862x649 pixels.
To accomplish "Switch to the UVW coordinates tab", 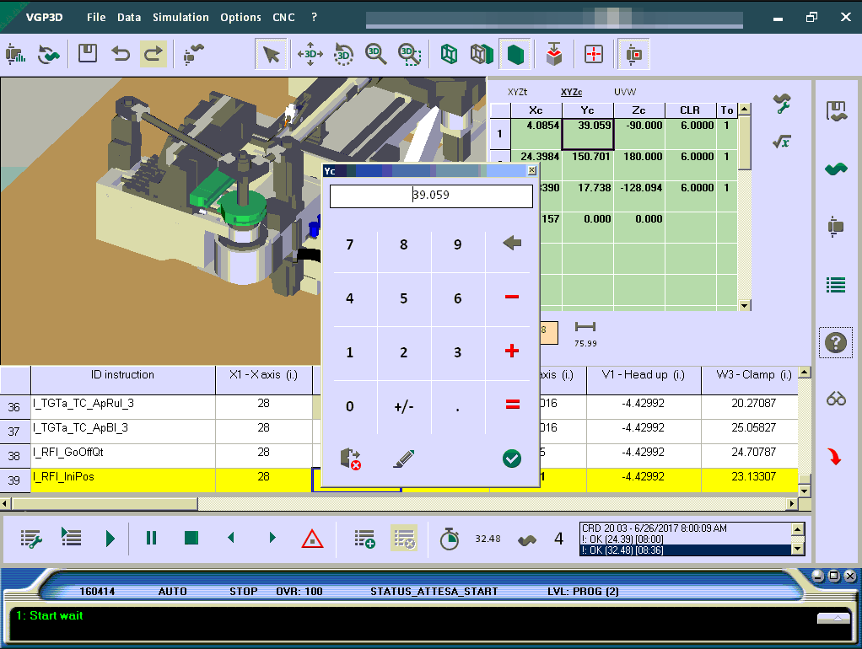I will pos(624,92).
